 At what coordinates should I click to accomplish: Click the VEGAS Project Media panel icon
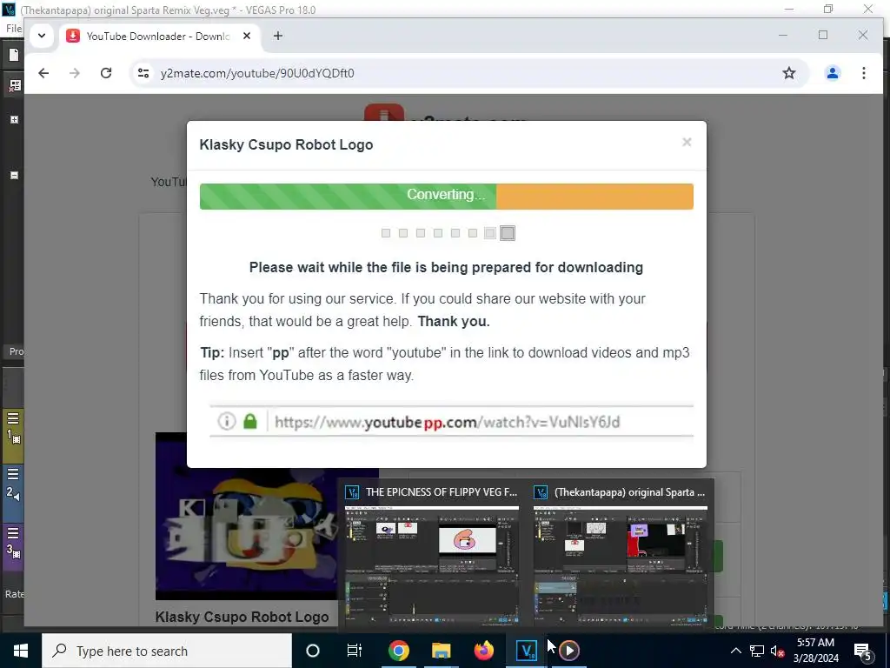click(14, 86)
